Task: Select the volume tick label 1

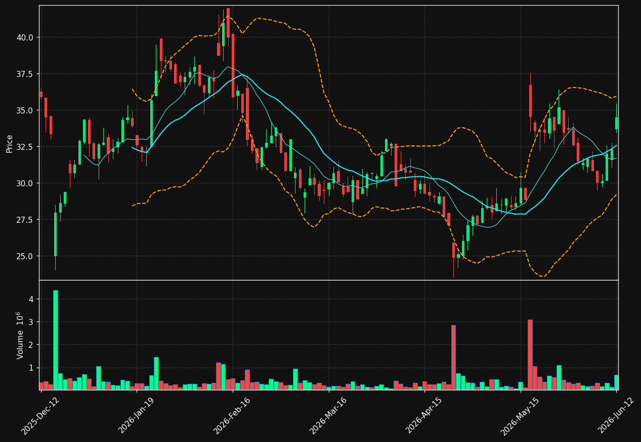Action: [31, 368]
